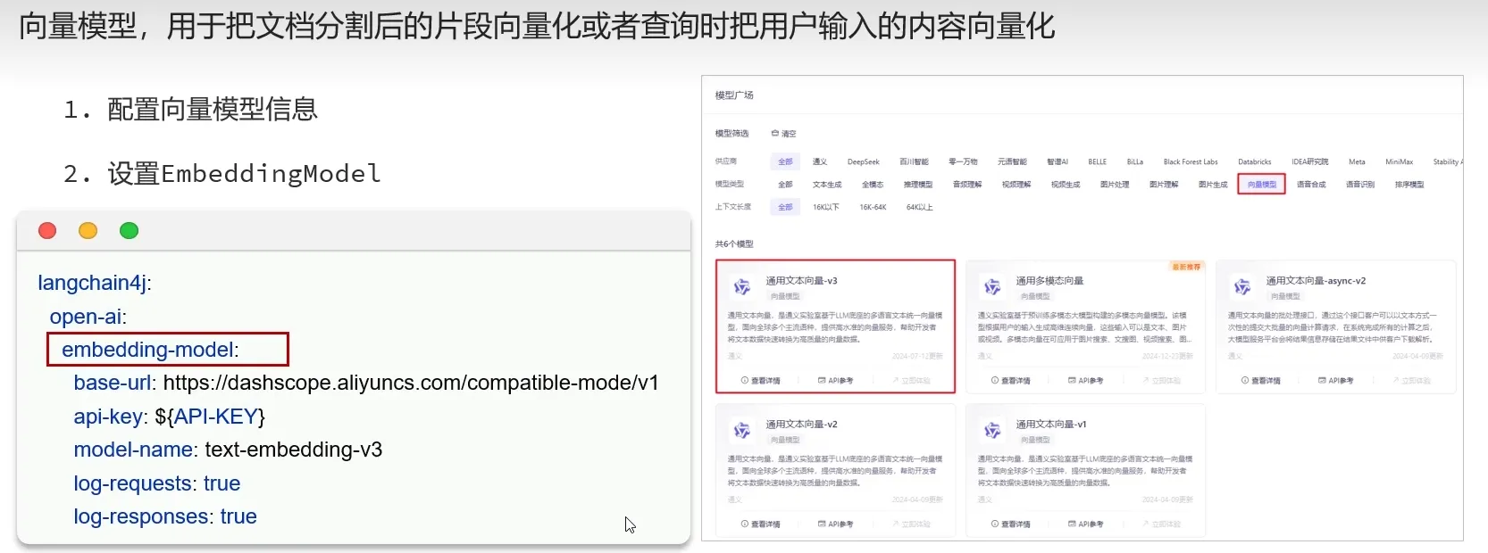Open the 通用文本向量-async-v2 card title
The height and width of the screenshot is (553, 1488).
coord(1315,281)
